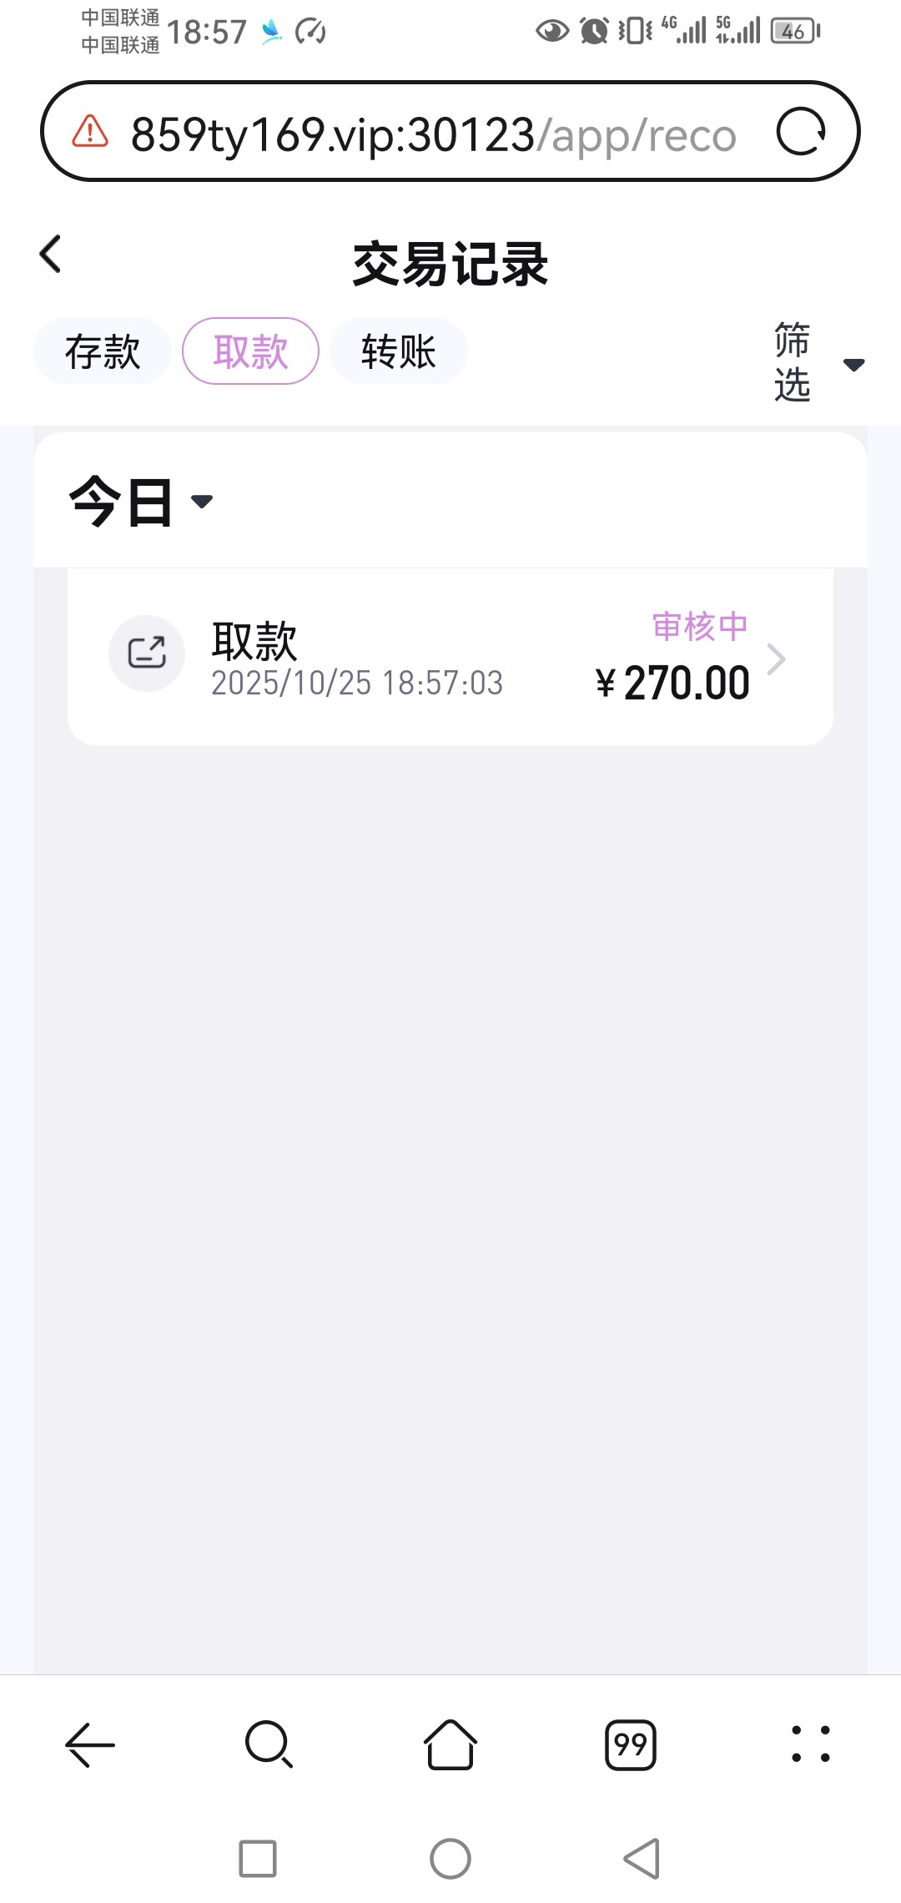Viewport: 901px width, 1903px height.
Task: Switch to the 转账 tab
Action: point(398,351)
